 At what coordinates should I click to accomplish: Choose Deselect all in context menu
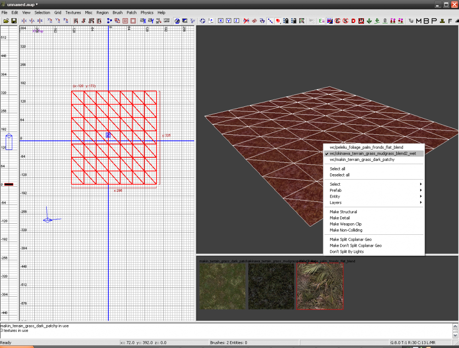[339, 175]
